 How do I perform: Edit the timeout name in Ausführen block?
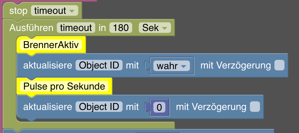tap(76, 28)
